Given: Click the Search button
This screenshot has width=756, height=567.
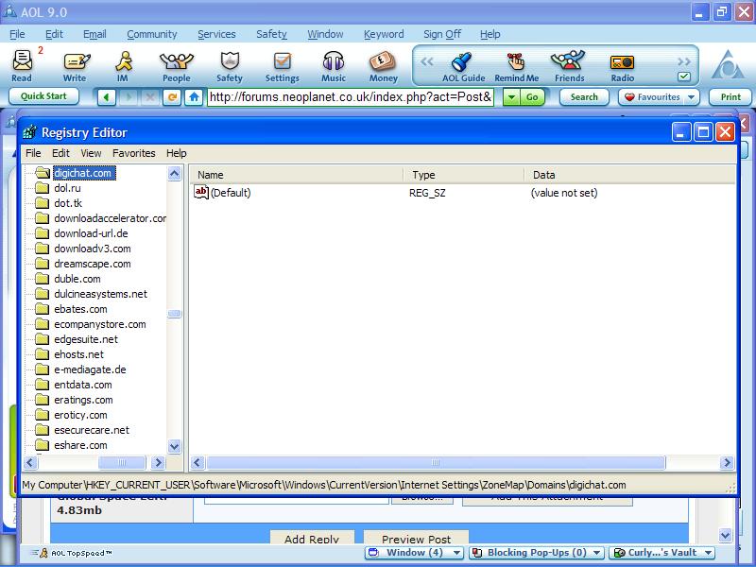Looking at the screenshot, I should click(x=584, y=97).
